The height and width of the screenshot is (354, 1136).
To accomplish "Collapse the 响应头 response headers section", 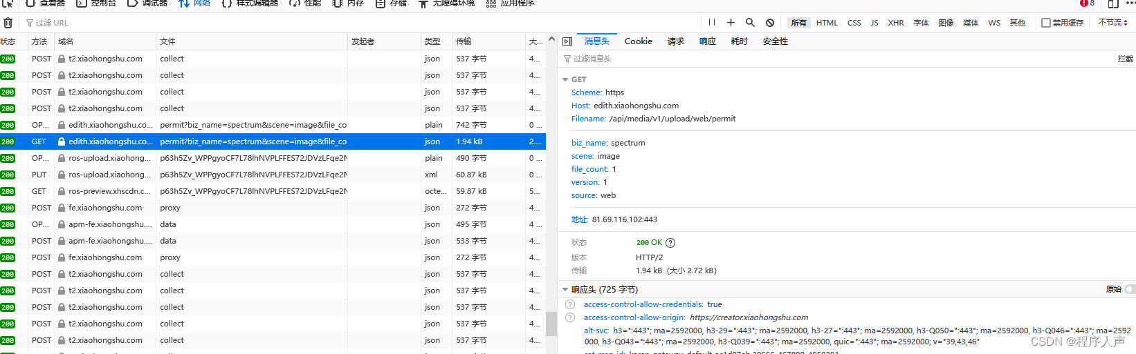I will tap(565, 289).
